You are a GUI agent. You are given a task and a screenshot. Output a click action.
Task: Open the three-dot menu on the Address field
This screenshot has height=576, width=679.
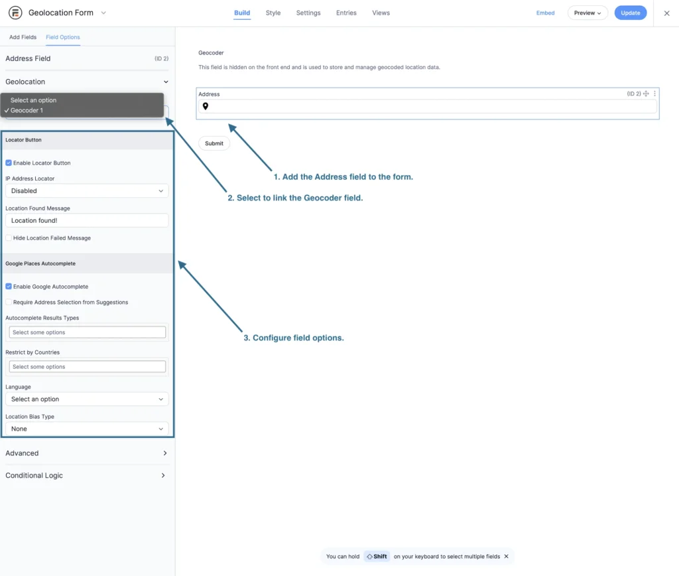pos(655,94)
